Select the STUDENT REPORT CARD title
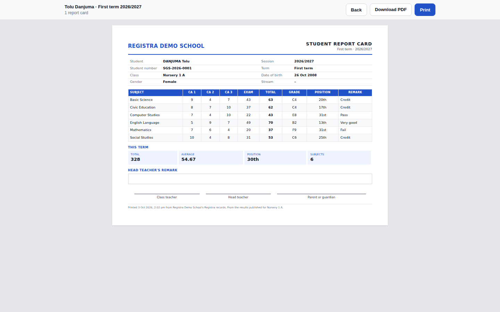This screenshot has width=500, height=312. (x=339, y=44)
